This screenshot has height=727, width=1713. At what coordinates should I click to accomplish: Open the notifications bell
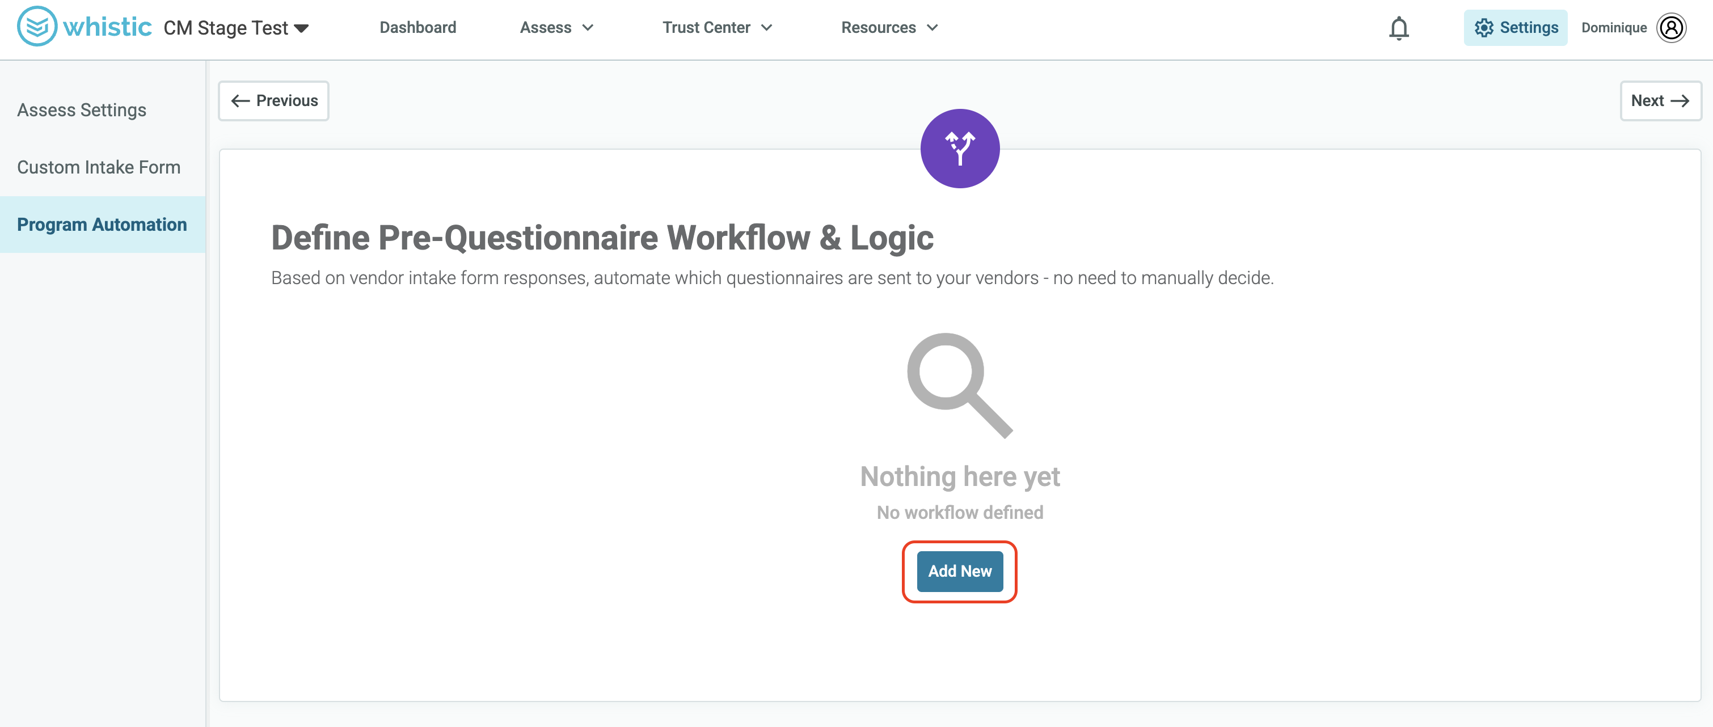click(1398, 28)
